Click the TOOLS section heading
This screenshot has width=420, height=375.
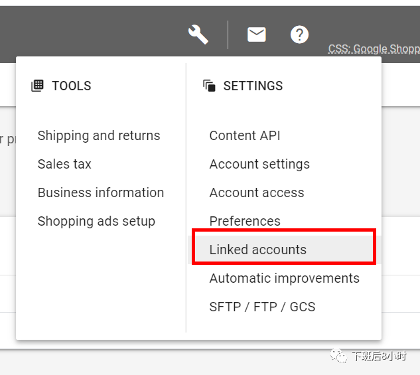coord(72,86)
